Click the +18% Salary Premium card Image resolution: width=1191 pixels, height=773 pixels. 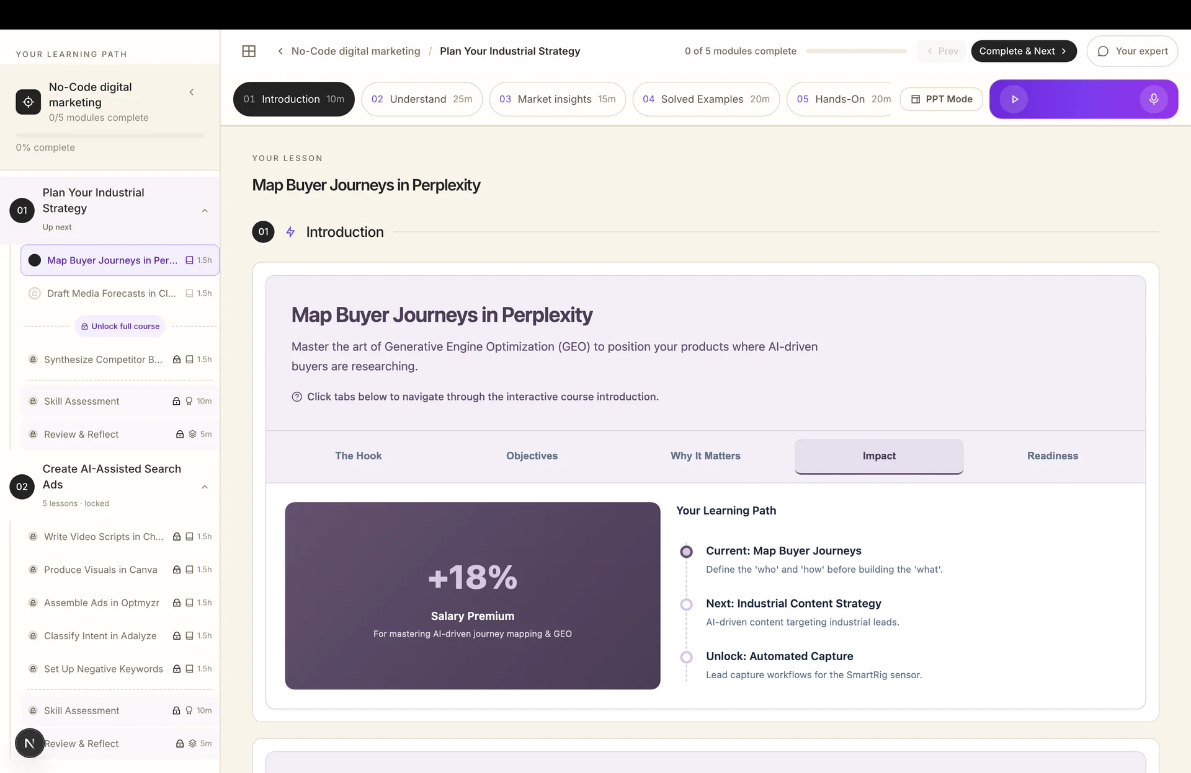click(x=473, y=596)
